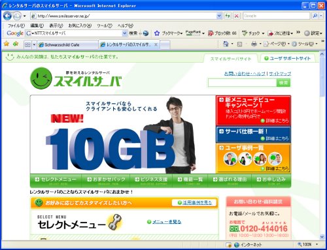Click the Favorites Center star icon
Screen dimensions: 327x250
[7, 44]
